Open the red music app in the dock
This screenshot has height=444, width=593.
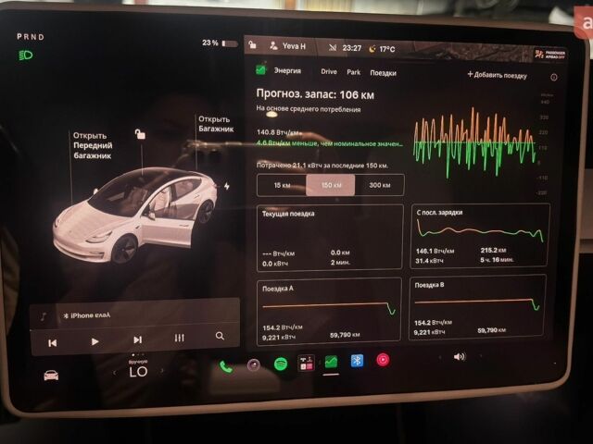click(x=383, y=360)
